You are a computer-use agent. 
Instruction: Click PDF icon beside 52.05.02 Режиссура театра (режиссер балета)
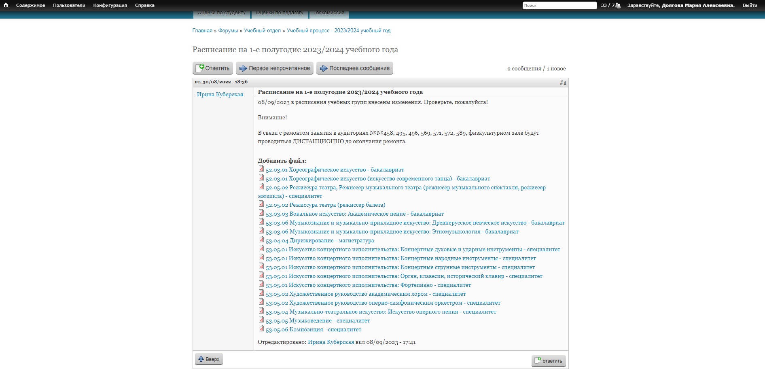tap(261, 204)
